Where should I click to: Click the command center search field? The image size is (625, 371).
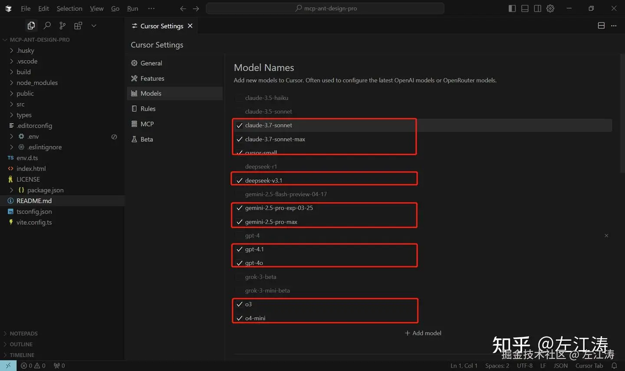point(326,9)
